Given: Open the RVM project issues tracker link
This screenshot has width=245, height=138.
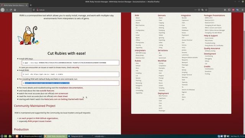Looking at the screenshot, I should pyautogui.click(x=40, y=121).
